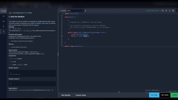This screenshot has width=178, height=100.
Task: Expand the folded import block at line 1
Action: coord(64,14)
